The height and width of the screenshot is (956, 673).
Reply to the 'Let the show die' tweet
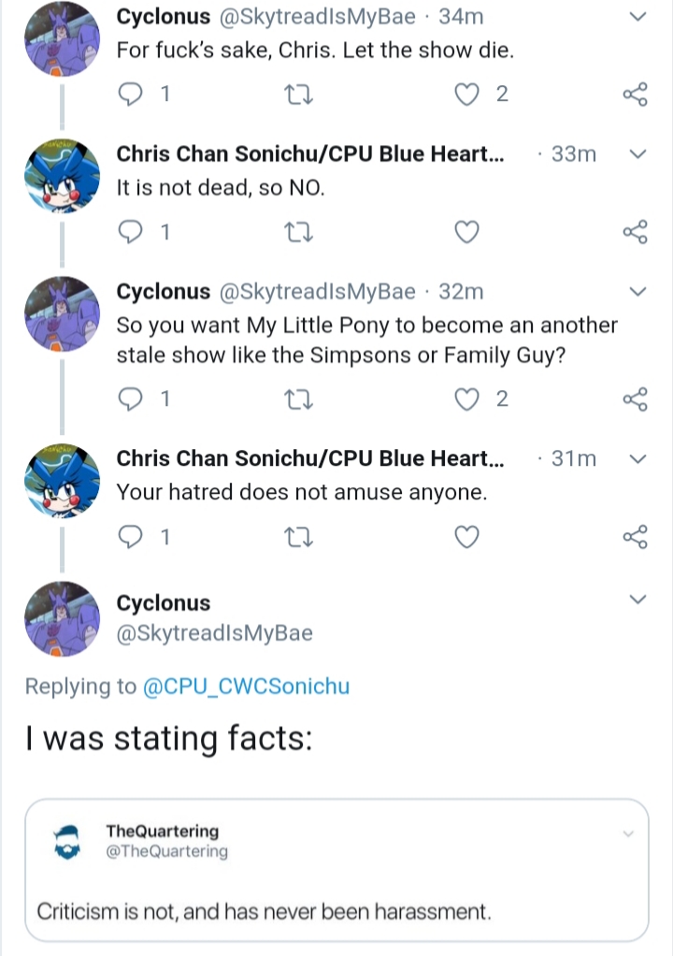click(x=130, y=94)
